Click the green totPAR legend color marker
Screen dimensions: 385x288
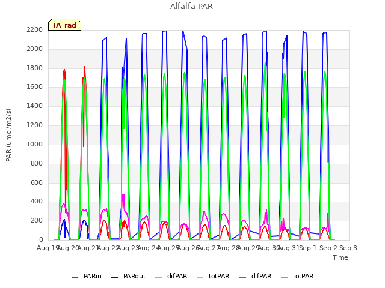285,277
